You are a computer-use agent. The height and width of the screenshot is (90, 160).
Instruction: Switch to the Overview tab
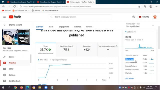pyautogui.click(x=39, y=27)
